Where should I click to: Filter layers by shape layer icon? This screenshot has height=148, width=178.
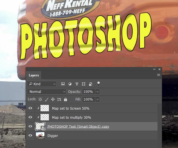83,84
